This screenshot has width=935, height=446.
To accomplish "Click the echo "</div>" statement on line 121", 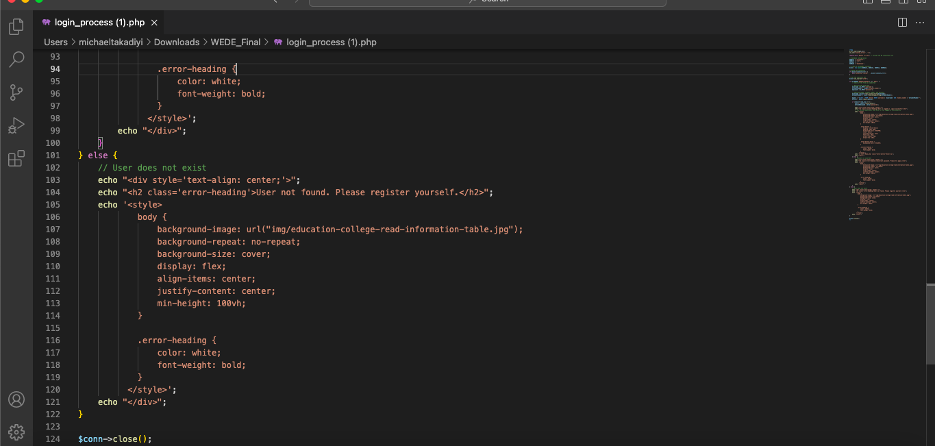I will 132,402.
